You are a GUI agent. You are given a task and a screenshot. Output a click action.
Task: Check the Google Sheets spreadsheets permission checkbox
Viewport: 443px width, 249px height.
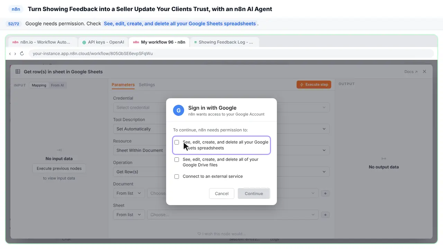pyautogui.click(x=177, y=142)
